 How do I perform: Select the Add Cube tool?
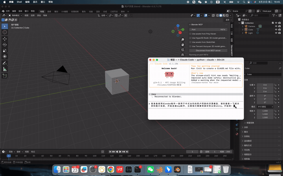[5, 76]
